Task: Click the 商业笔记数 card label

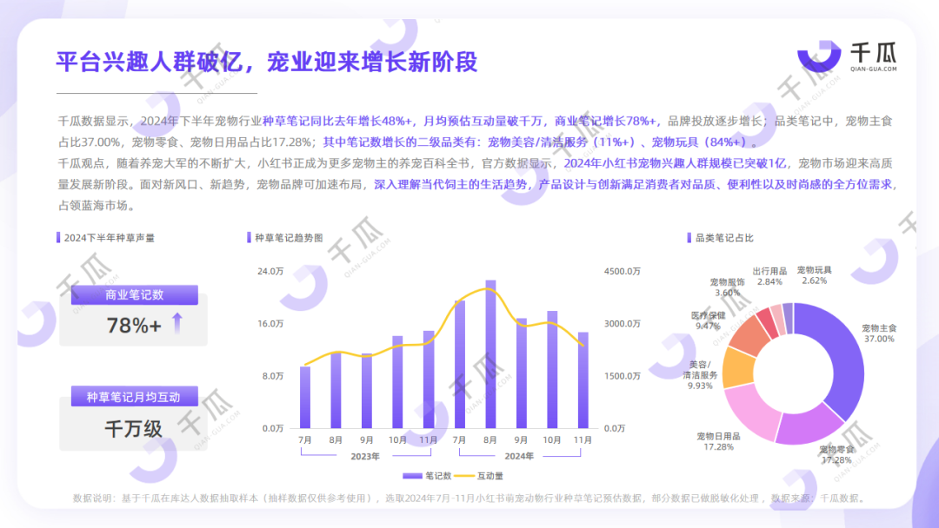Action: click(134, 294)
